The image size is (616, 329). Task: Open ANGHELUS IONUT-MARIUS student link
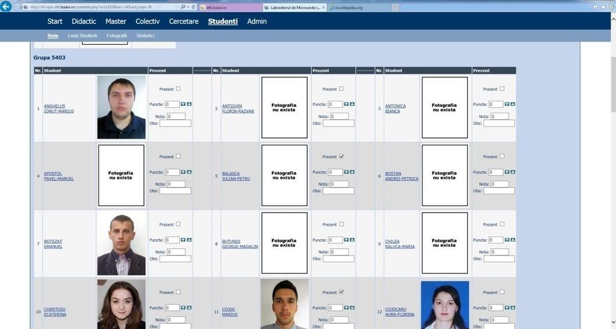click(x=59, y=108)
